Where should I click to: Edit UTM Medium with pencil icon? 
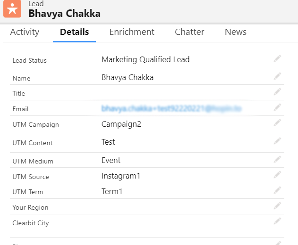(x=277, y=159)
